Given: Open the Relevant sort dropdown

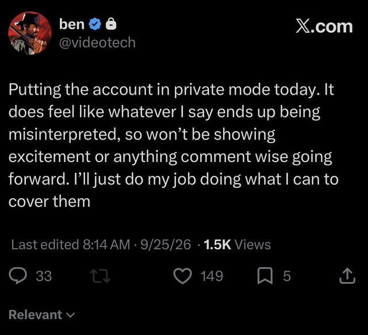Looking at the screenshot, I should point(42,314).
